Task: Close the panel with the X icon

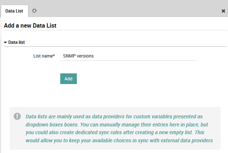Action: pos(223,11)
